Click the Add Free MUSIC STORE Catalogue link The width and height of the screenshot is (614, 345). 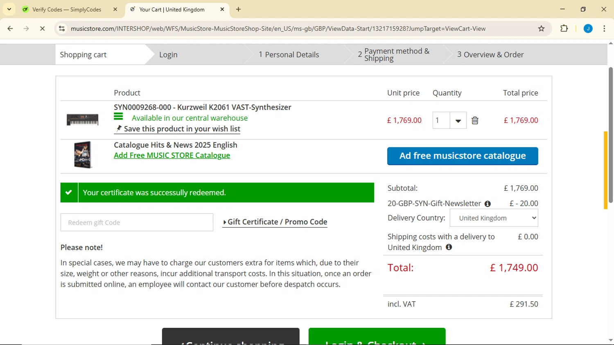point(172,156)
